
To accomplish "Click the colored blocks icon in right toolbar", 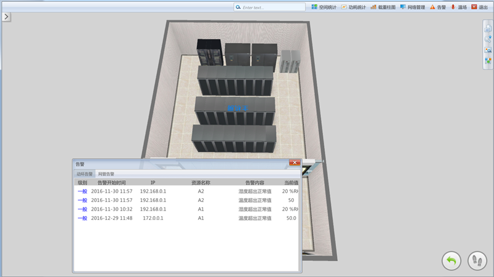I will point(488,60).
